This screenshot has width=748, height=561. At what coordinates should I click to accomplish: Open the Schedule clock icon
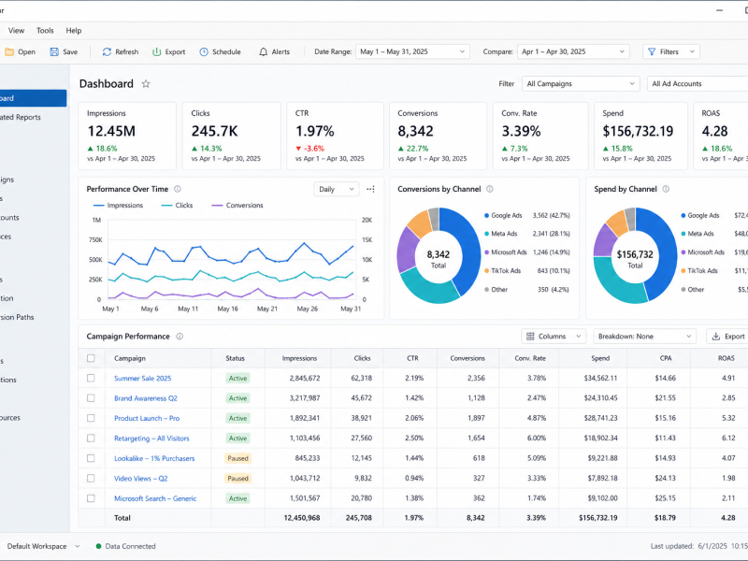pyautogui.click(x=204, y=52)
